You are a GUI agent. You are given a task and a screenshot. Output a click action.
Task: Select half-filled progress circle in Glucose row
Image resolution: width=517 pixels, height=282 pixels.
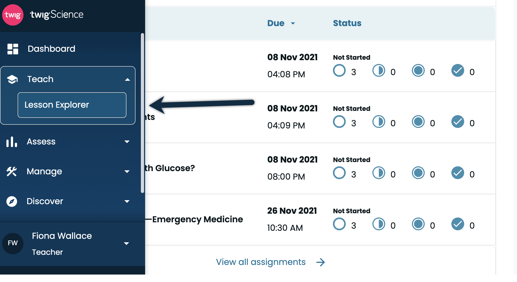coord(379,173)
